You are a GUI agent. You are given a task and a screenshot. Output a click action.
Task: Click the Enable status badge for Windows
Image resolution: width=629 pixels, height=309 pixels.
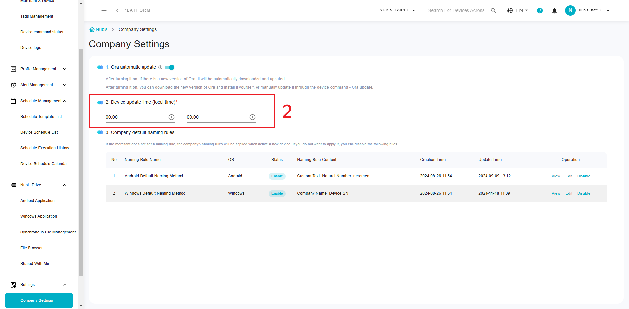click(277, 193)
